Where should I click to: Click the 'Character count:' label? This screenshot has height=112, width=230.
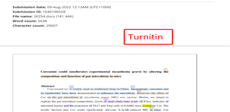[x=29, y=26]
